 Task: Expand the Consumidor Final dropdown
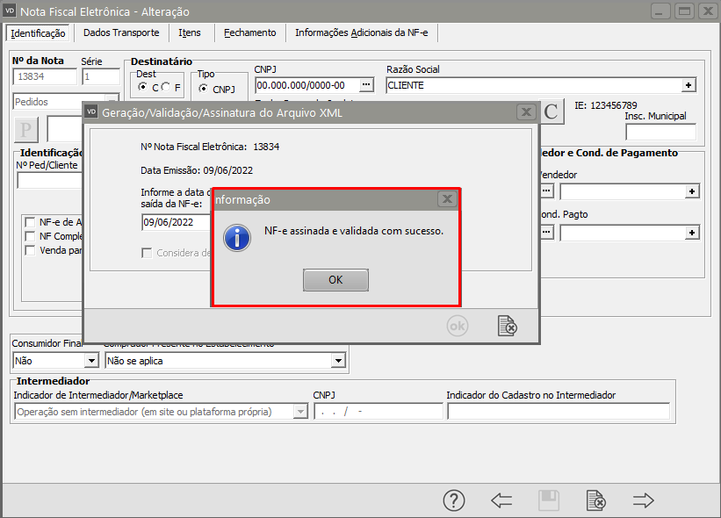coord(90,360)
